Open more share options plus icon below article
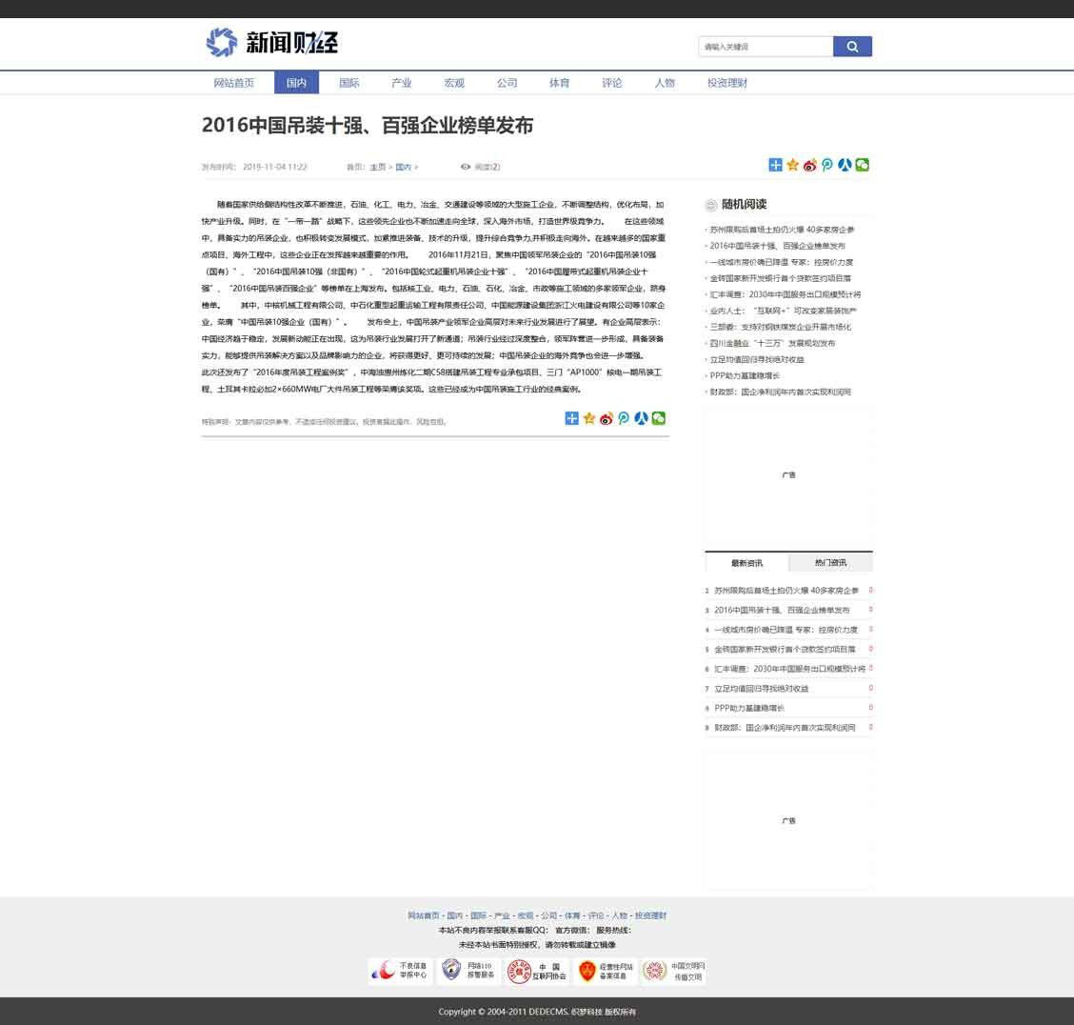 click(x=571, y=418)
